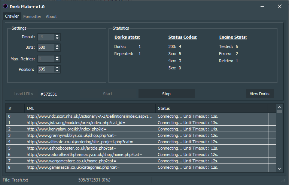Decrease the Bots value with down arrow
Image resolution: width=289 pixels, height=186 pixels.
pyautogui.click(x=57, y=49)
